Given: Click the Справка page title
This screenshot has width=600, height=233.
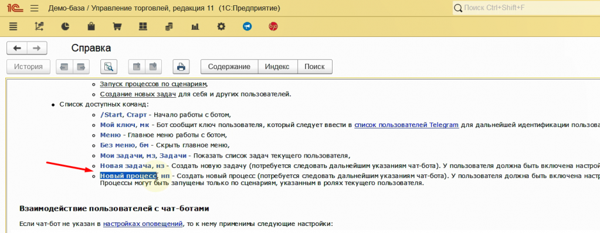Looking at the screenshot, I should (x=91, y=48).
